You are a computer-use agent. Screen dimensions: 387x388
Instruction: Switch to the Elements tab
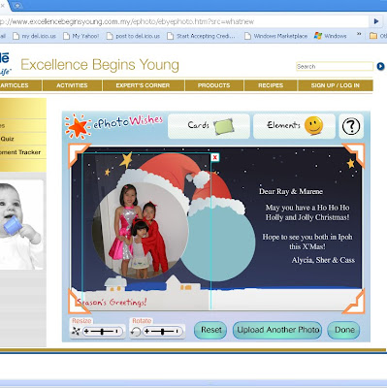[294, 126]
